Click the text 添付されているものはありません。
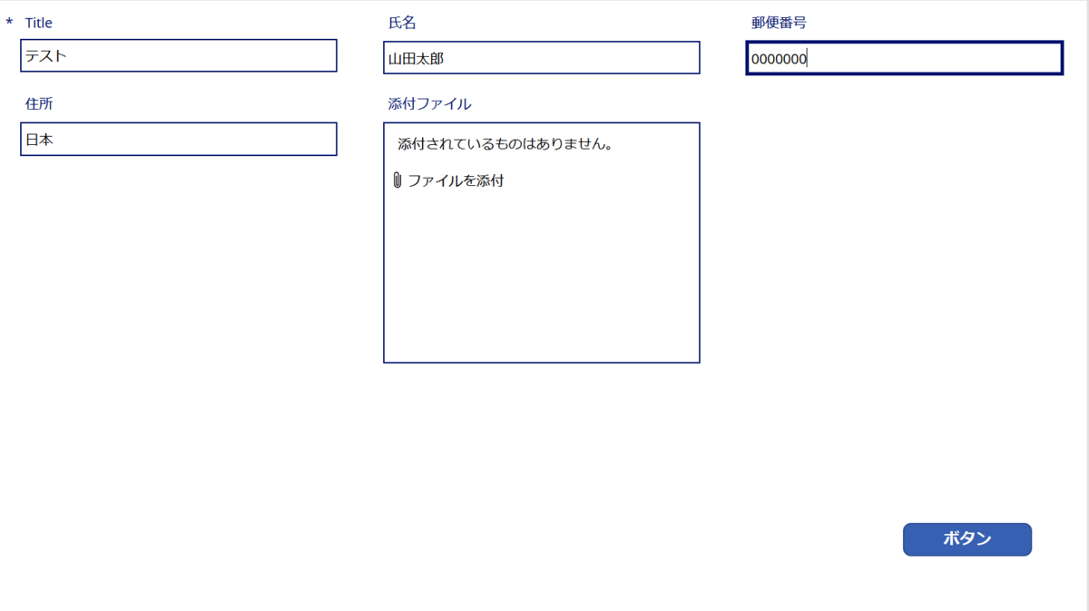Image resolution: width=1089 pixels, height=611 pixels. click(x=504, y=142)
